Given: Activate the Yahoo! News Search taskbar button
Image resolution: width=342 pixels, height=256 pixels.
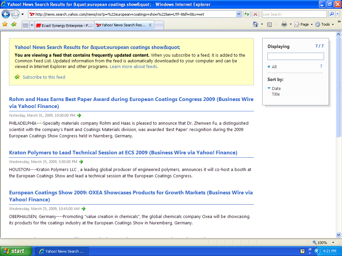Looking at the screenshot, I should [62, 251].
